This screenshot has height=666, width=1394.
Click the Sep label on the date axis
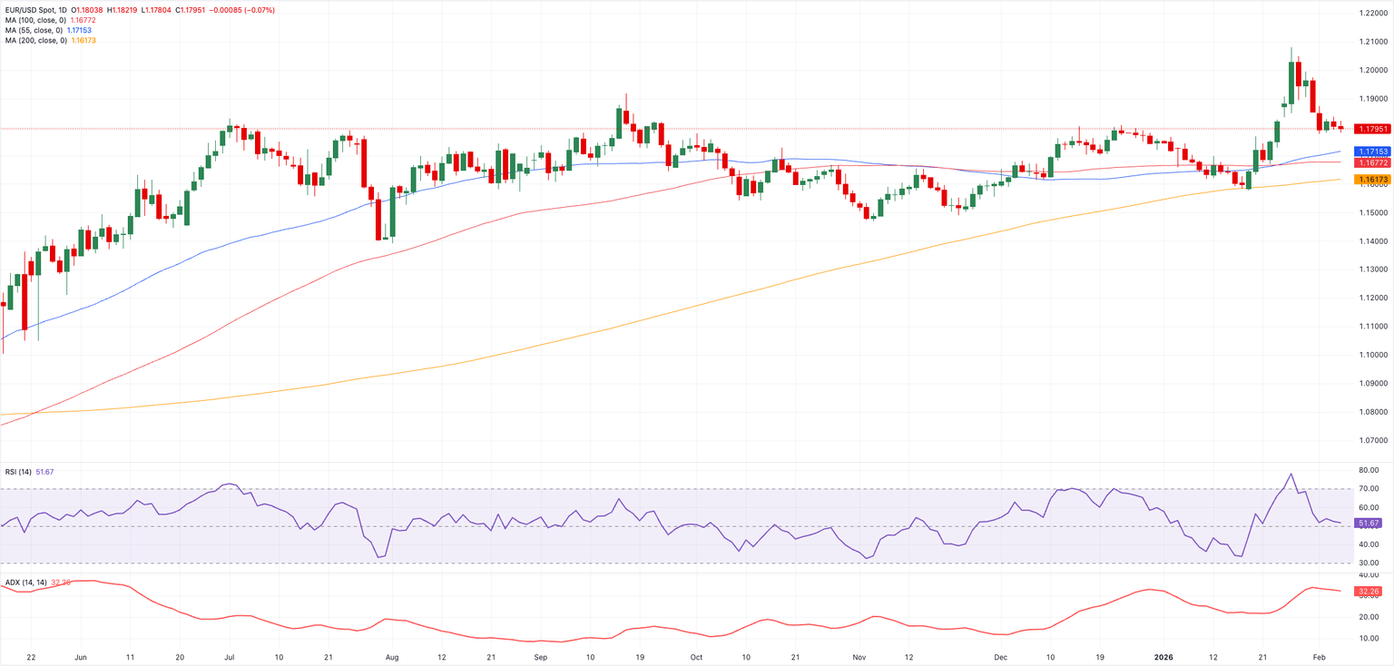[541, 655]
